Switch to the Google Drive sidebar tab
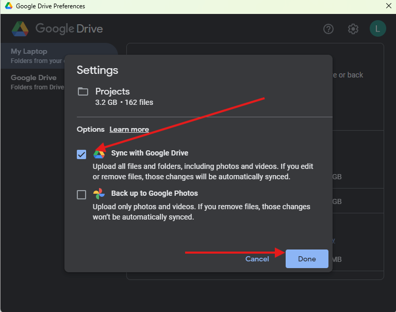Image resolution: width=396 pixels, height=312 pixels. [33, 82]
